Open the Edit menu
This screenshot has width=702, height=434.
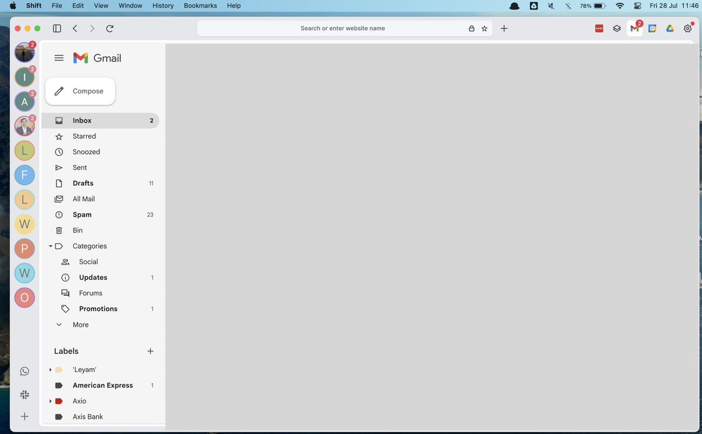click(x=78, y=5)
